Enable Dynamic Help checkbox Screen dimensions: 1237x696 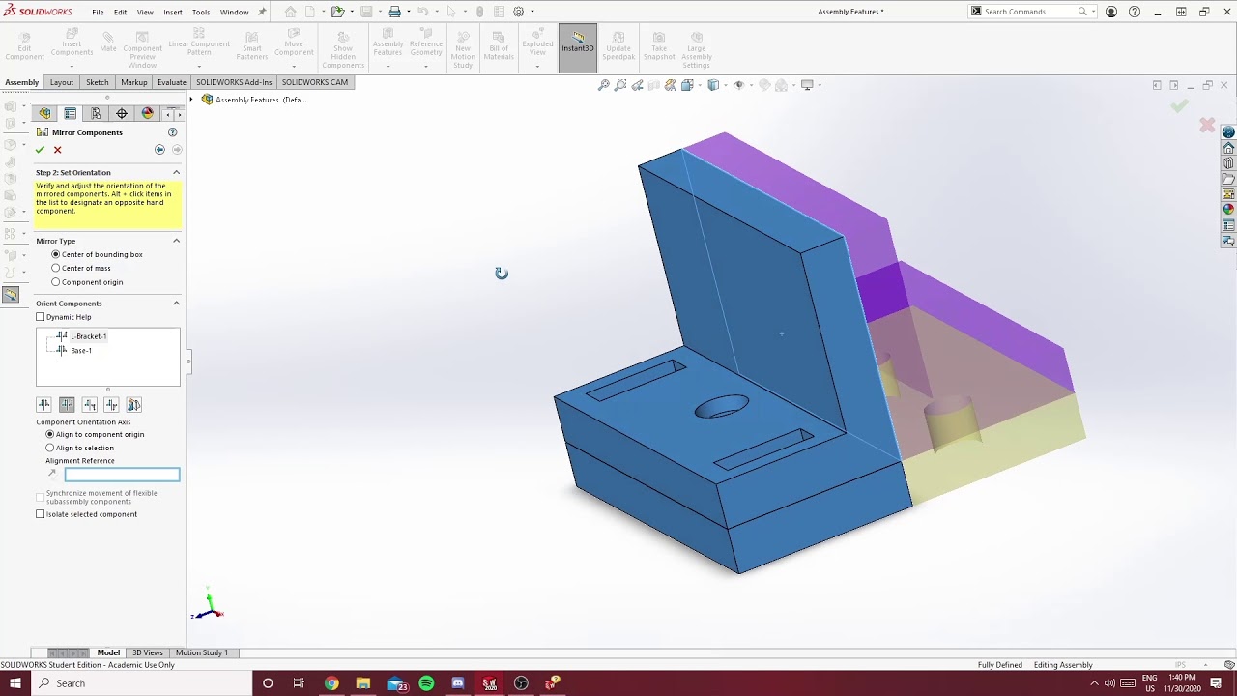point(41,317)
